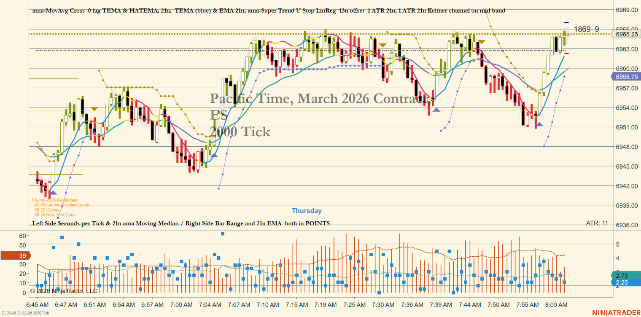Select the 7:15 AM time axis label
This screenshot has height=317, width=641.
[296, 304]
